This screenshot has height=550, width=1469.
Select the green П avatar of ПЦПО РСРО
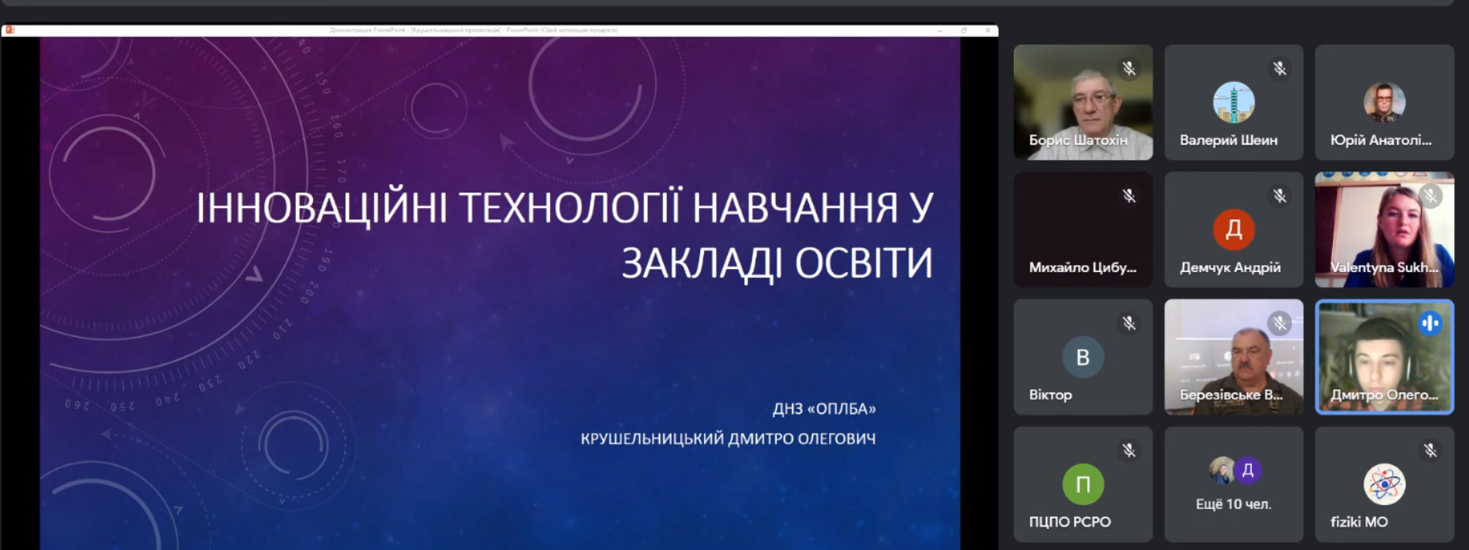pos(1083,484)
